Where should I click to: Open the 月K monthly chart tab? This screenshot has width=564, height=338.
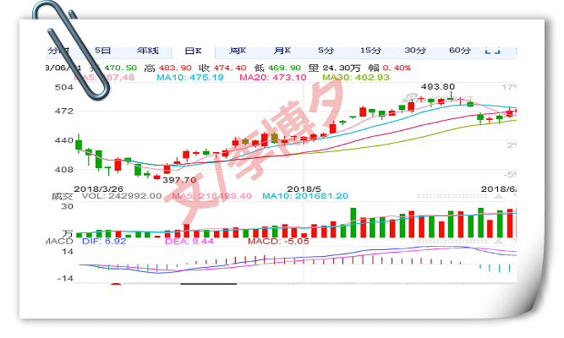pyautogui.click(x=282, y=51)
